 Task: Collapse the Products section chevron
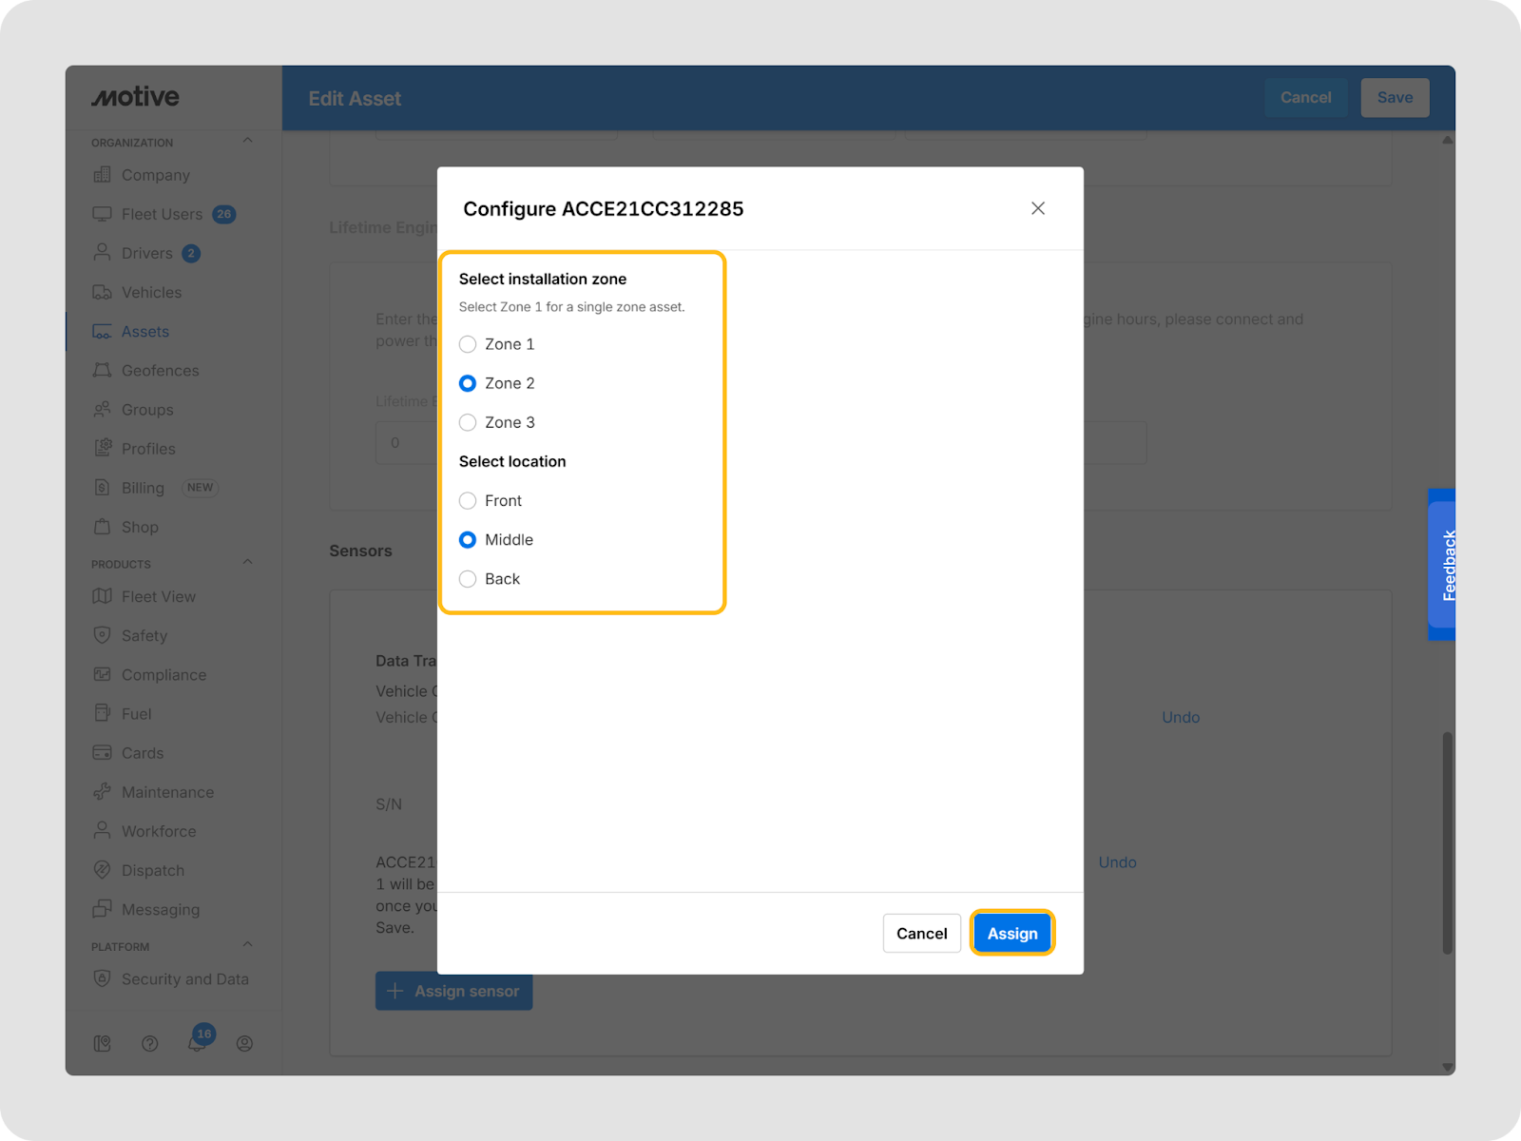[x=247, y=562]
